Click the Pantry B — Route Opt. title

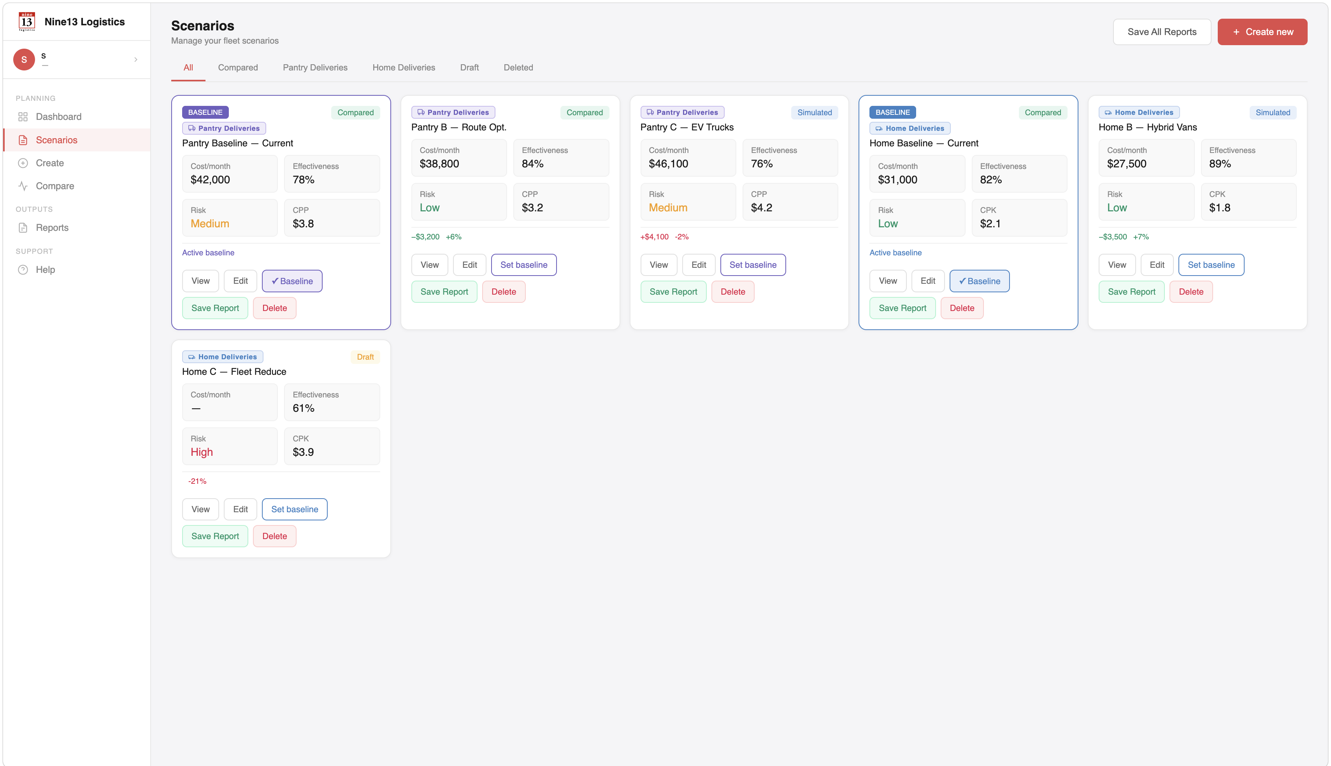click(x=458, y=127)
